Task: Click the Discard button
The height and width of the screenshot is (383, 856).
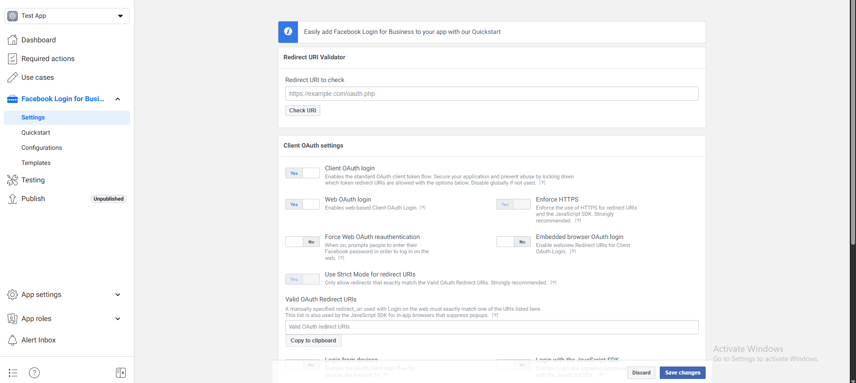Action: point(641,373)
